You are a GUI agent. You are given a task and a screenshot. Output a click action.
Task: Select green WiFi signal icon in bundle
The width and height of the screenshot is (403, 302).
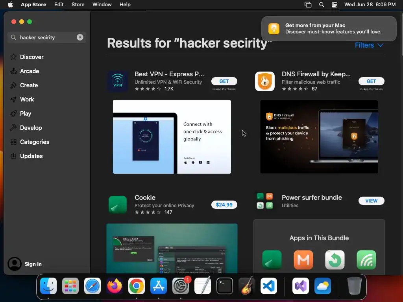pos(366,260)
